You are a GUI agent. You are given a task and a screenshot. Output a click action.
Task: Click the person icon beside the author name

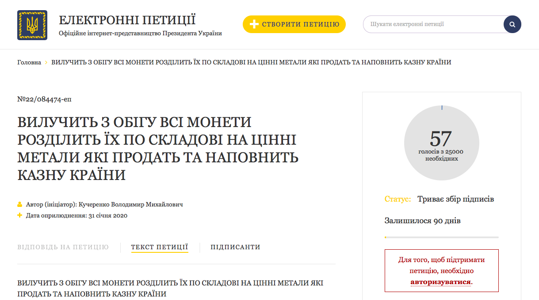point(20,205)
